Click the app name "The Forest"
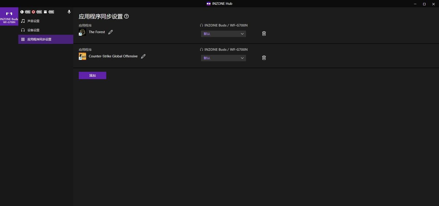Image resolution: width=439 pixels, height=206 pixels. (97, 32)
